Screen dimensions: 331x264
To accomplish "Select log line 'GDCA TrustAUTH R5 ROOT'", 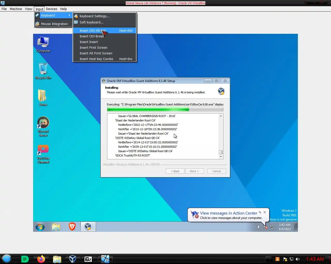I will pyautogui.click(x=132, y=155).
